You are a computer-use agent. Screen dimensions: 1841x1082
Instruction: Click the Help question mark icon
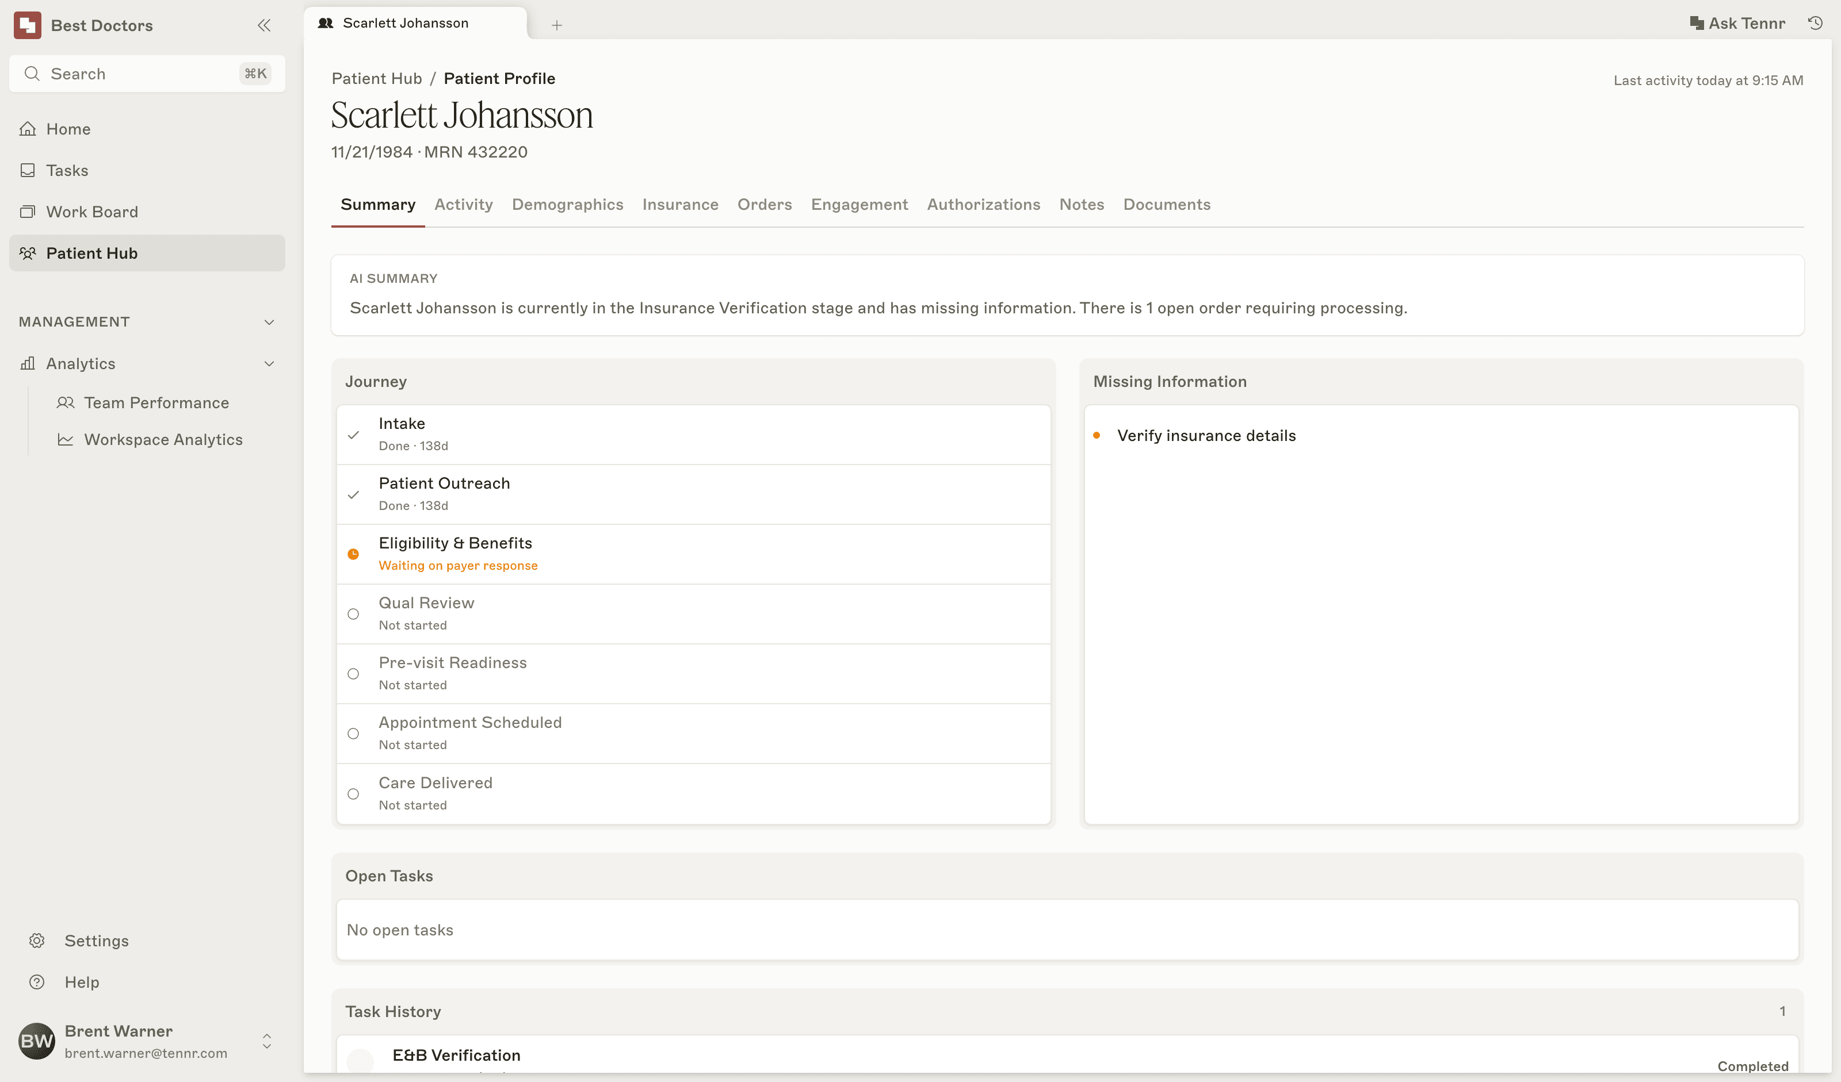click(37, 982)
